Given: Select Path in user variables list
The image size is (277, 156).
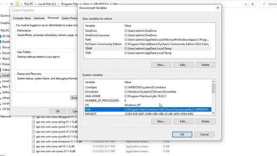Looking at the screenshot, I should (x=148, y=39).
